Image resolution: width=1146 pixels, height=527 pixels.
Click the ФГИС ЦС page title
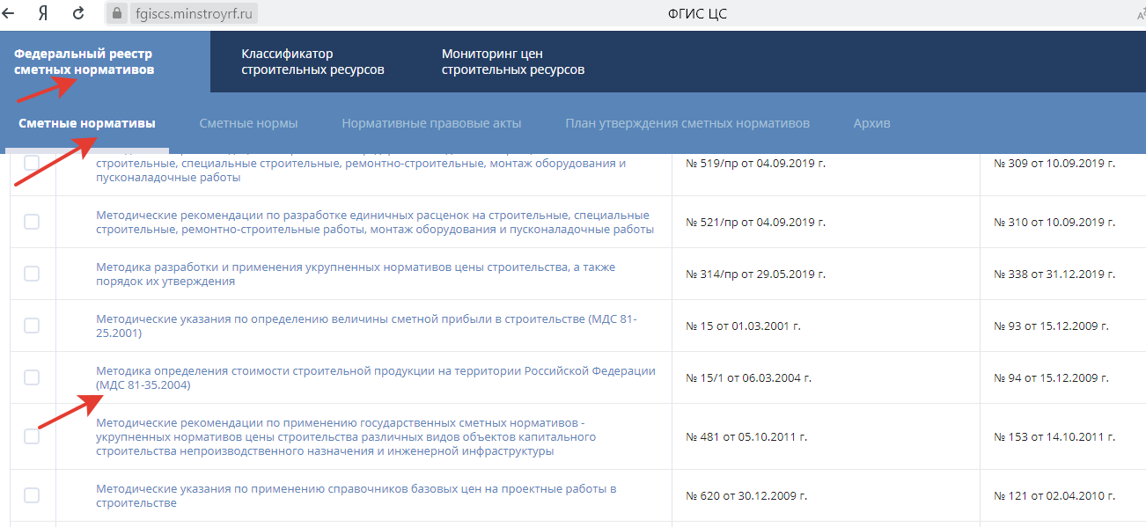pos(698,14)
